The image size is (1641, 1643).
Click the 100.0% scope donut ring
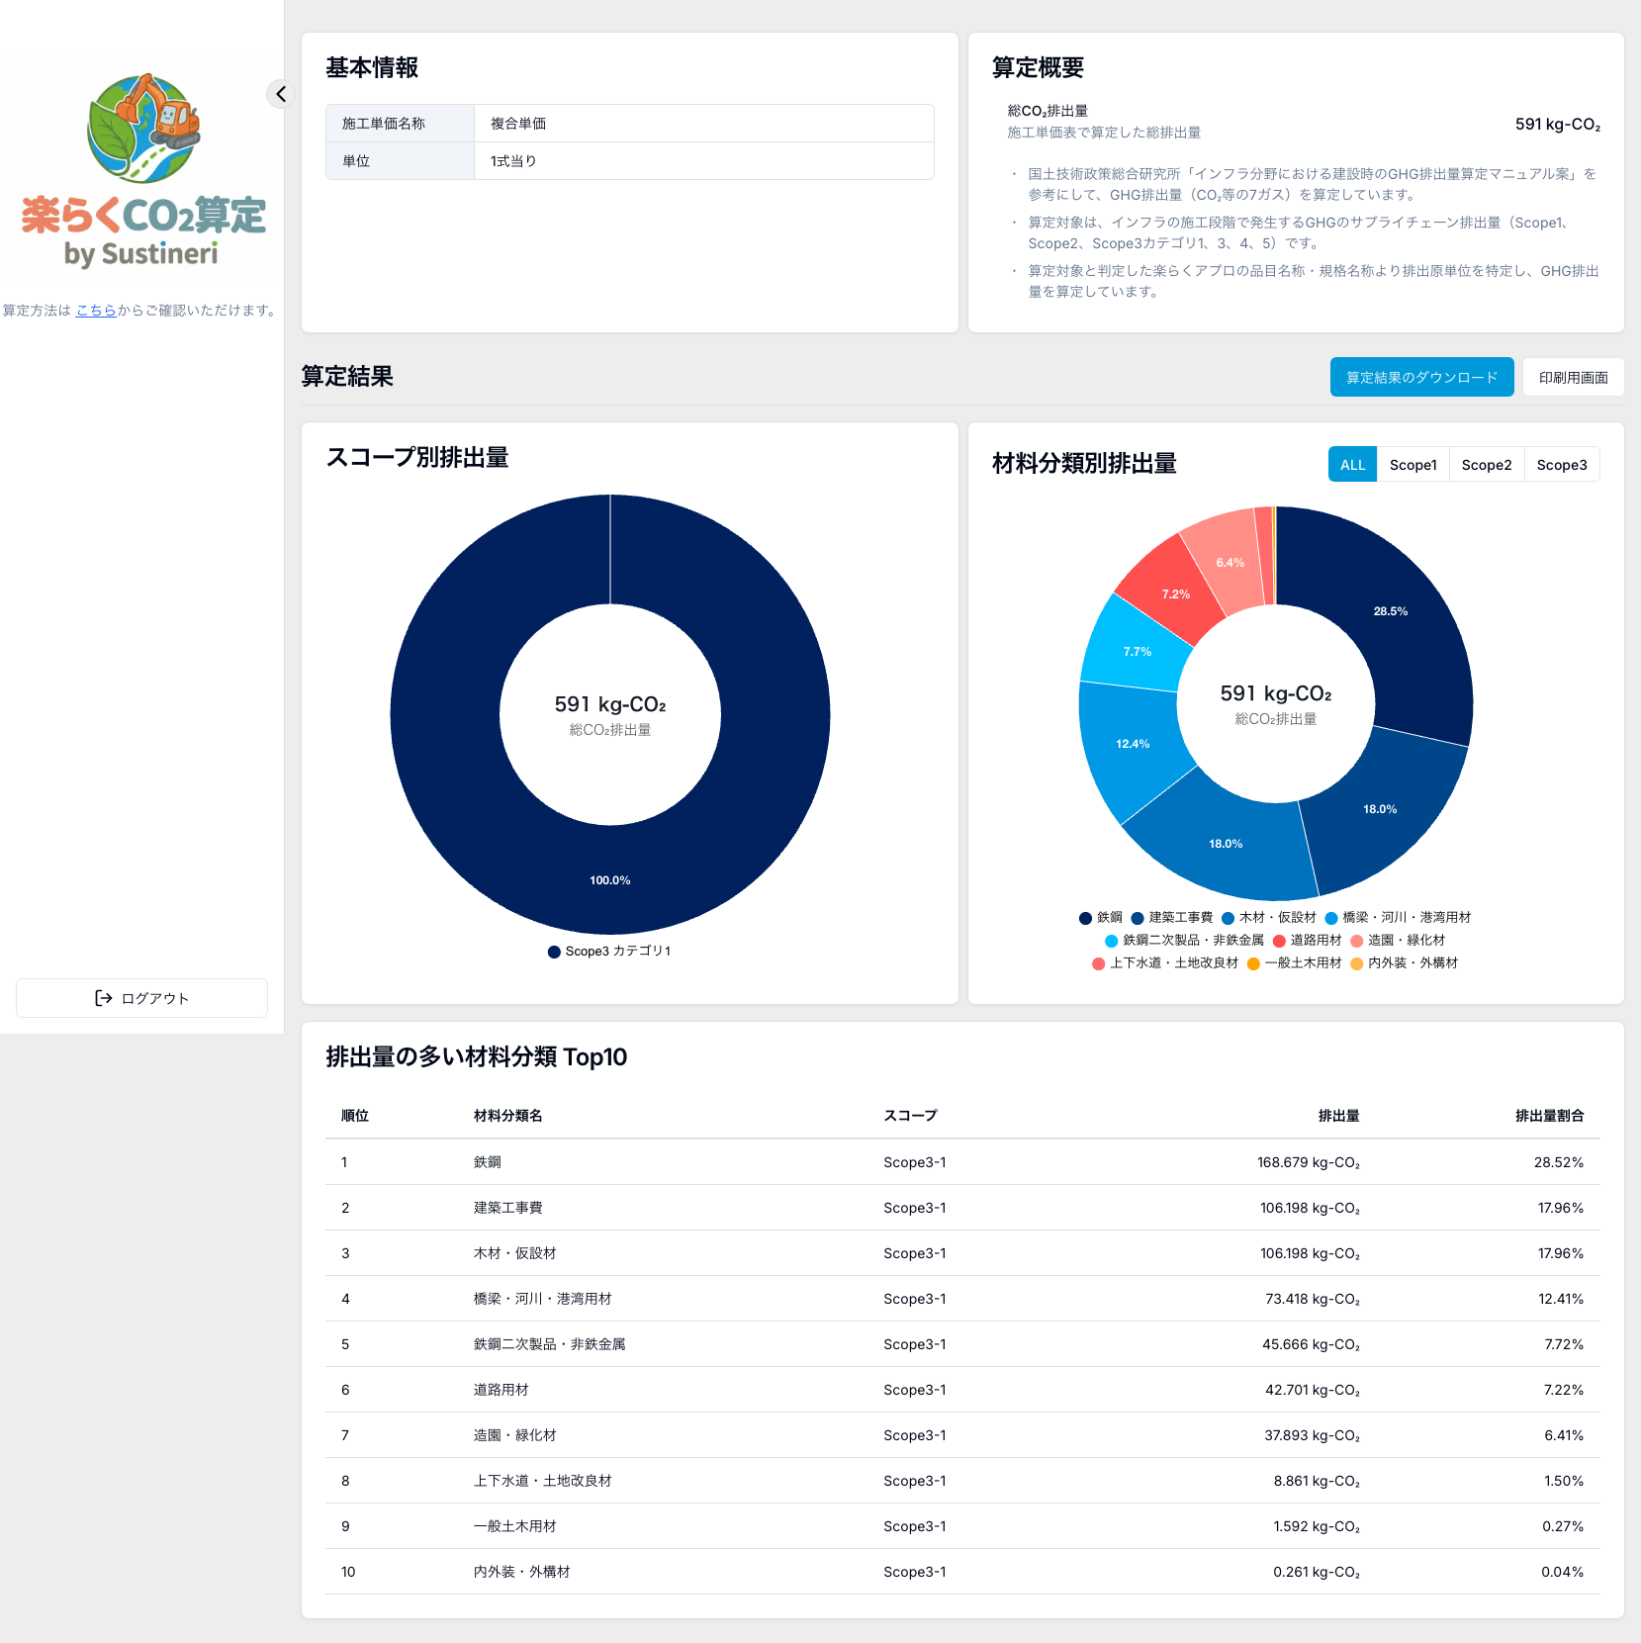tap(609, 880)
